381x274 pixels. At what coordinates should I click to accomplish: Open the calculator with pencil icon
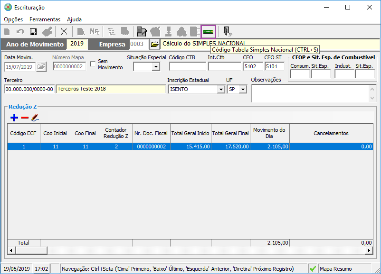click(142, 31)
